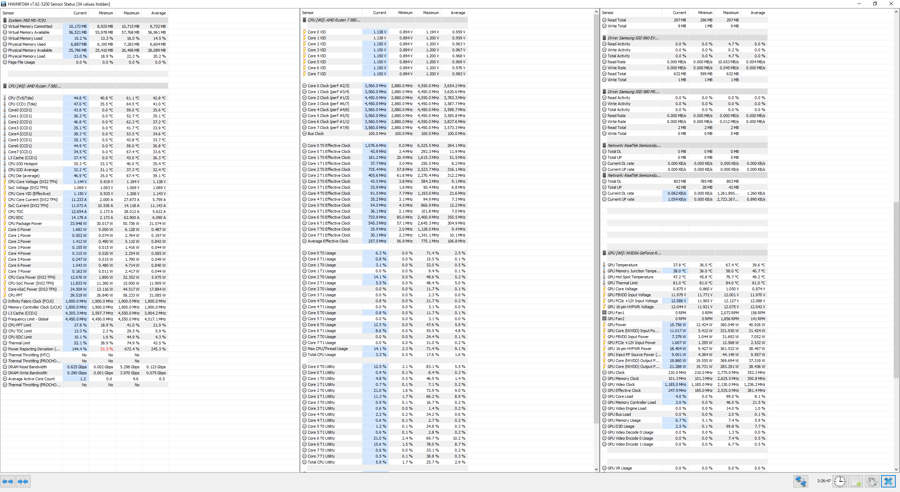The height and width of the screenshot is (492, 900).
Task: Reset the elapsed time clock icon
Action: 840,481
